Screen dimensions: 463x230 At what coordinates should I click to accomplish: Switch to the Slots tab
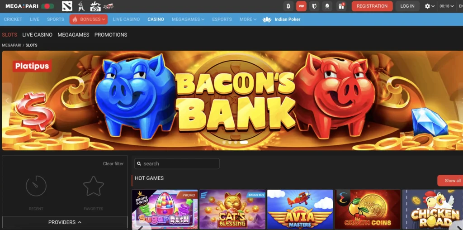coord(9,34)
